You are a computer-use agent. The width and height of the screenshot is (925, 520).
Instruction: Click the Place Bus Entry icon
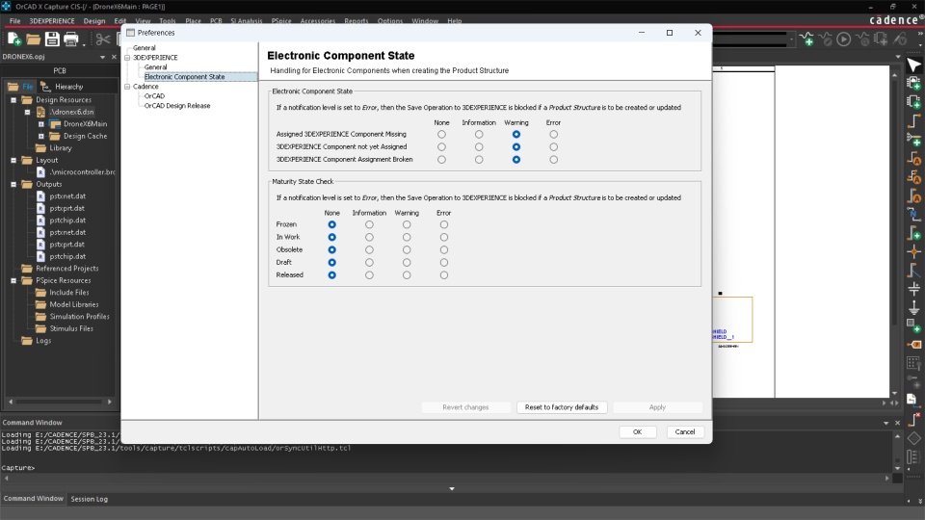tap(913, 271)
